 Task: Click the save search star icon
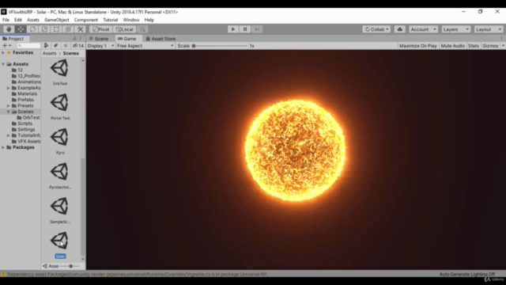pyautogui.click(x=66, y=46)
